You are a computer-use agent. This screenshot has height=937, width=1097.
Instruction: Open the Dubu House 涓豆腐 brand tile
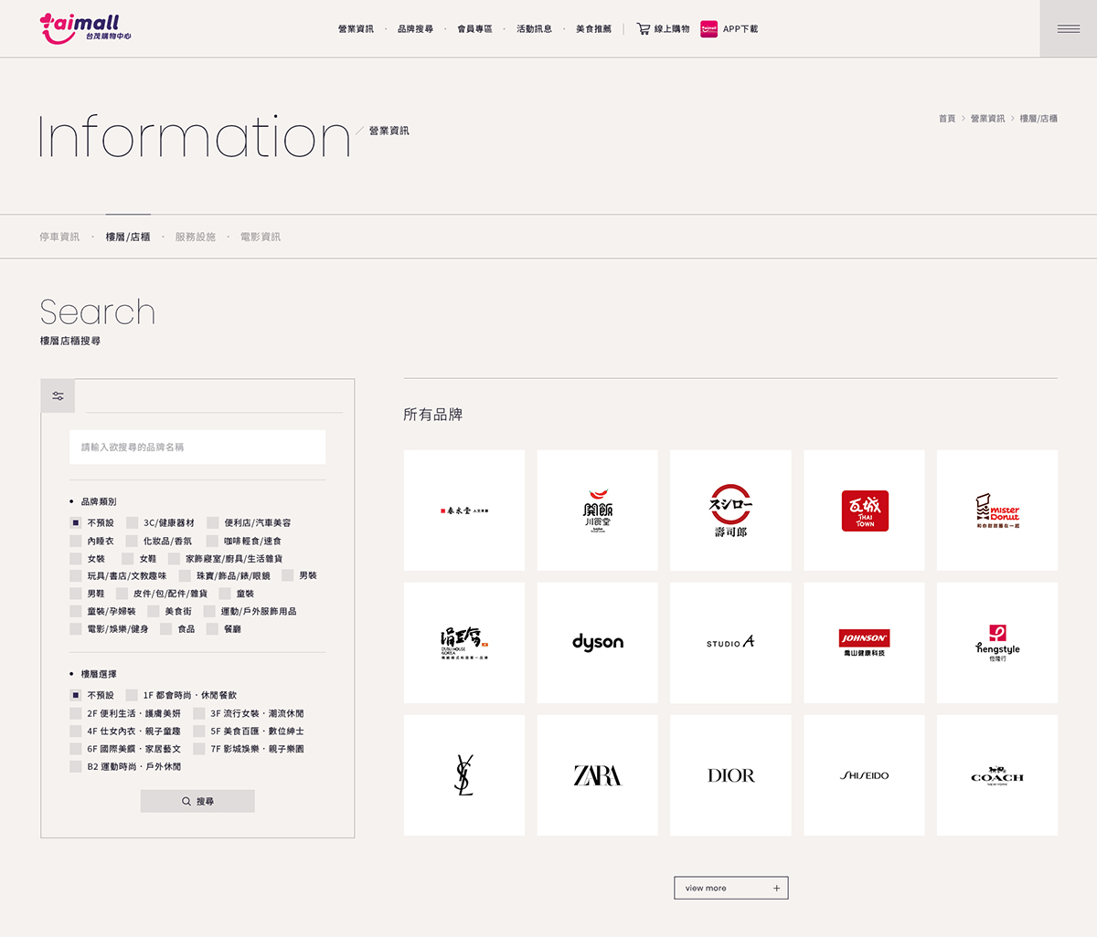coord(464,643)
